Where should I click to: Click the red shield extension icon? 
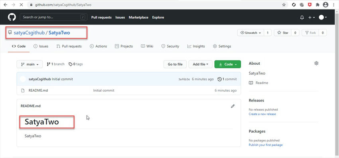point(309,5)
